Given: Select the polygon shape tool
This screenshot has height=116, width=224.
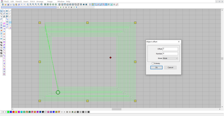Looking at the screenshot, I should pos(7,22).
